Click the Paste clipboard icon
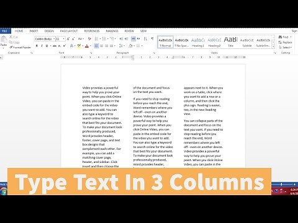The height and width of the screenshot is (223, 298). (x=3, y=39)
